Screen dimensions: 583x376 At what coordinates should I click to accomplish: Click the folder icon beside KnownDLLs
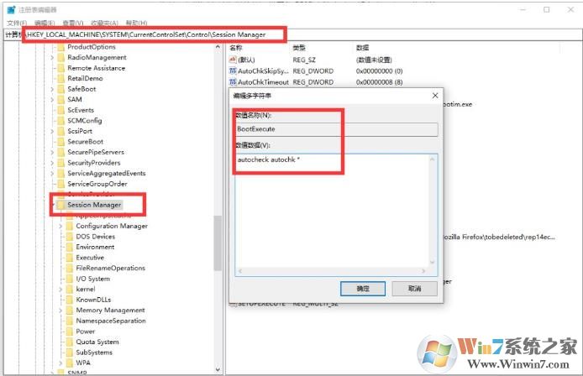click(70, 300)
